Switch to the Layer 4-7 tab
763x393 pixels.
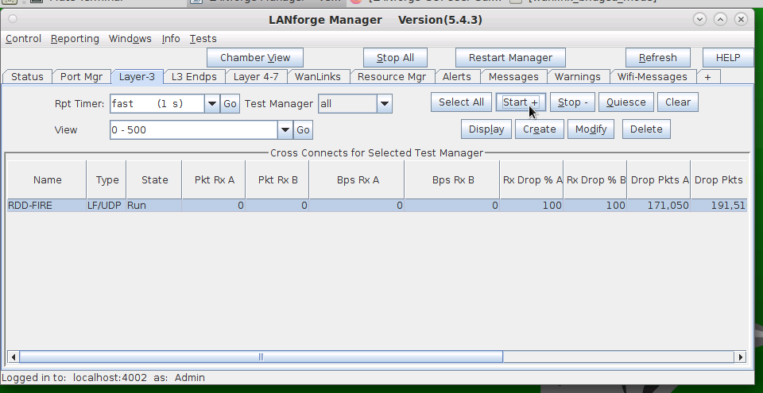click(256, 77)
